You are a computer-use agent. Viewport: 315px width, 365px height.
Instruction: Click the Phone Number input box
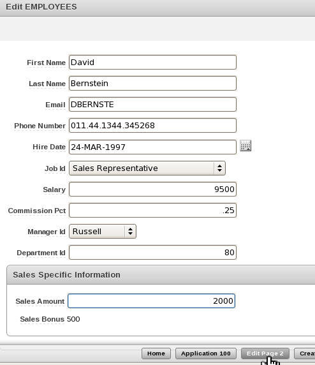[x=152, y=126]
